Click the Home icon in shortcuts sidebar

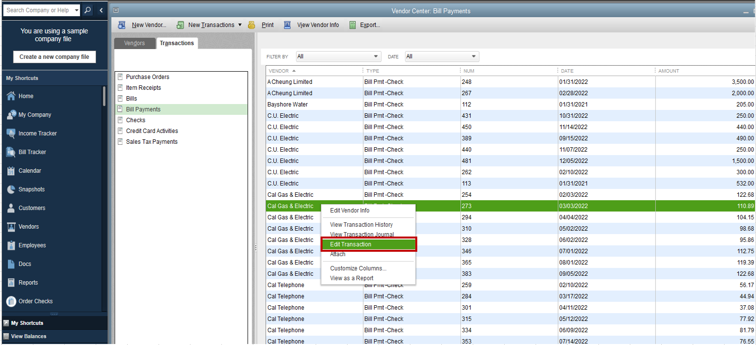pos(11,96)
